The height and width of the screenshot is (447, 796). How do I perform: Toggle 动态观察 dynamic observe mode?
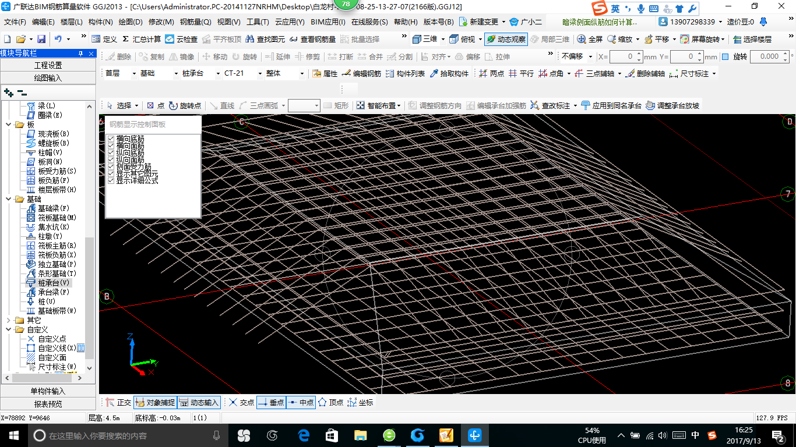coord(506,39)
